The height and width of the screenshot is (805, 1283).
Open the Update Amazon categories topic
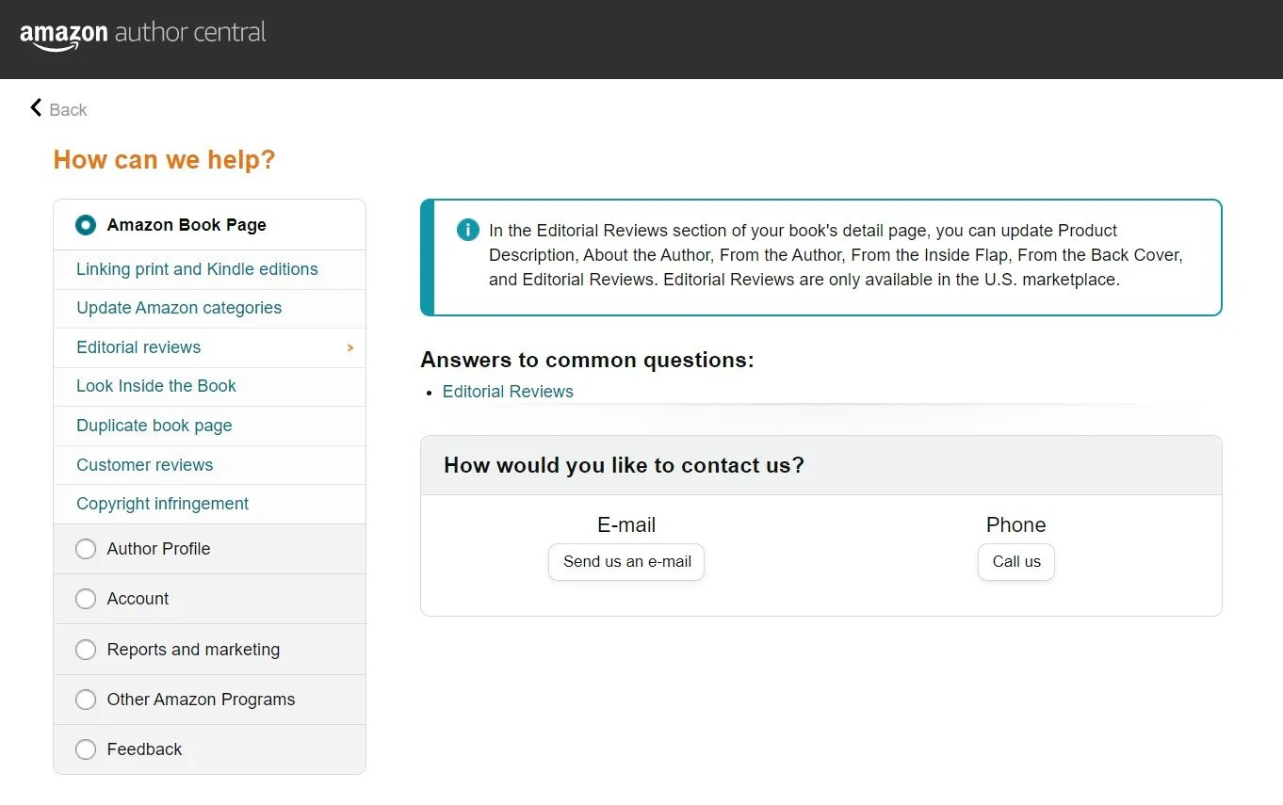(209, 308)
